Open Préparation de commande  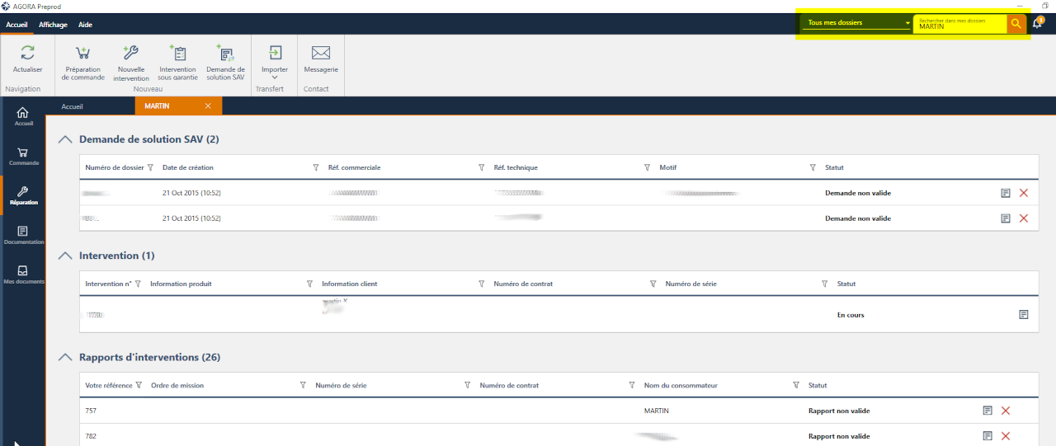[82, 54]
